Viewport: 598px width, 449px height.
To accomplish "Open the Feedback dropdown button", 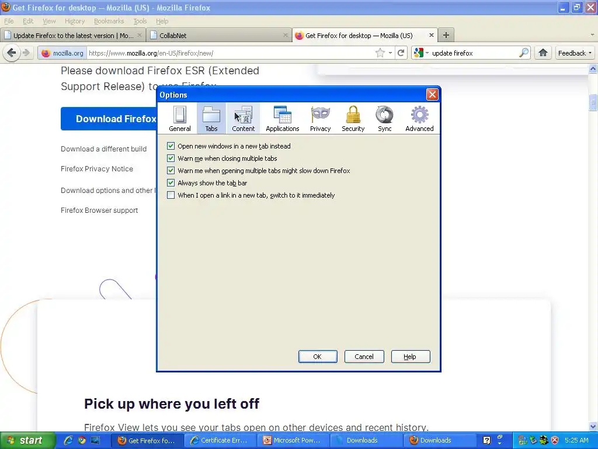I will tap(575, 53).
